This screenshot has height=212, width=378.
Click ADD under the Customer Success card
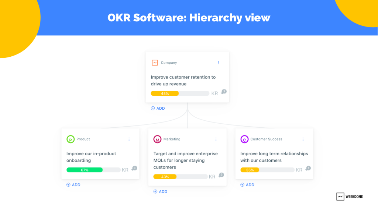tap(247, 184)
